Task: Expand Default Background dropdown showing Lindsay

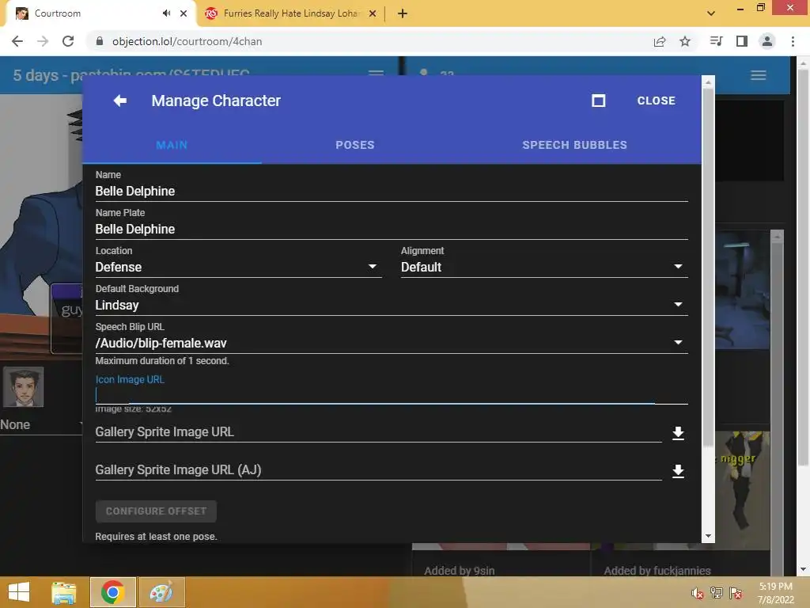Action: click(392, 305)
